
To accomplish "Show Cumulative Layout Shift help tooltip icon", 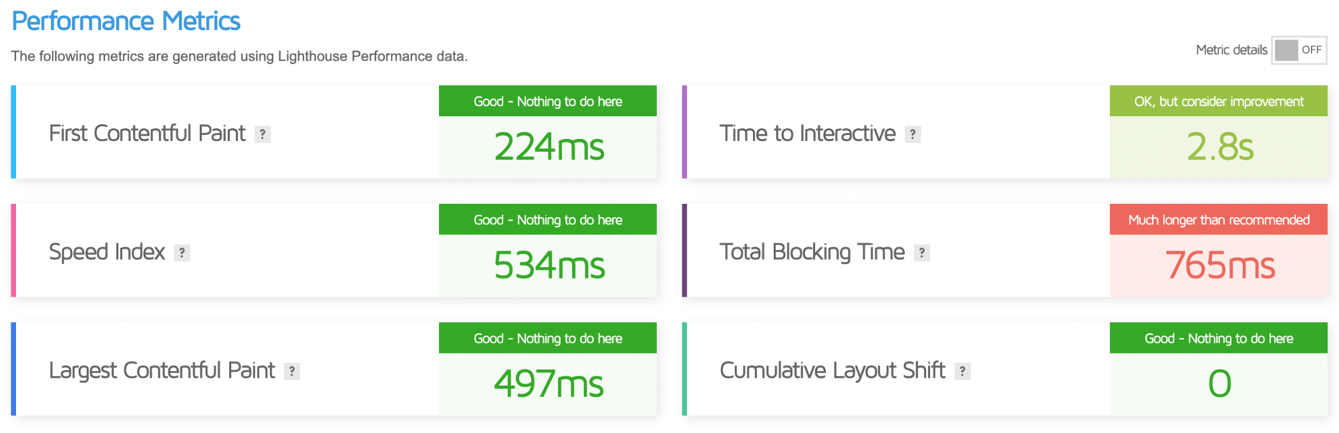I will (x=962, y=372).
